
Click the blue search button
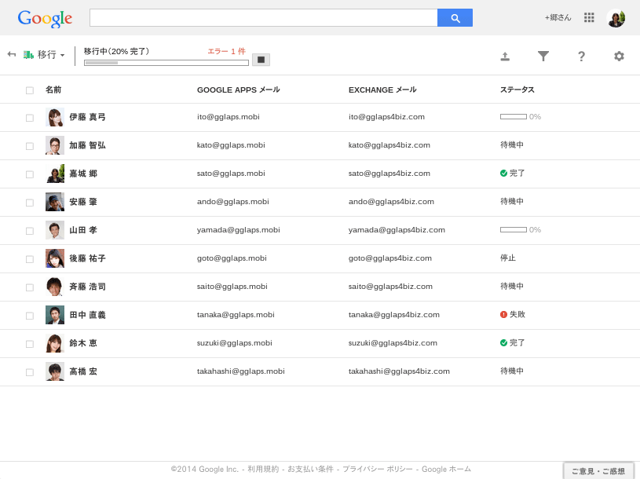click(x=455, y=18)
